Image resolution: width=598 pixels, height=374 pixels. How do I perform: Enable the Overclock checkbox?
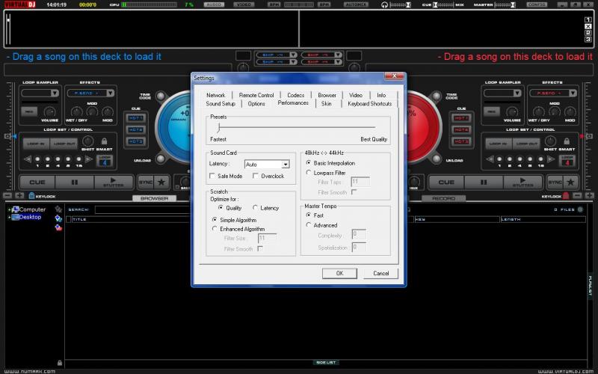tap(256, 176)
